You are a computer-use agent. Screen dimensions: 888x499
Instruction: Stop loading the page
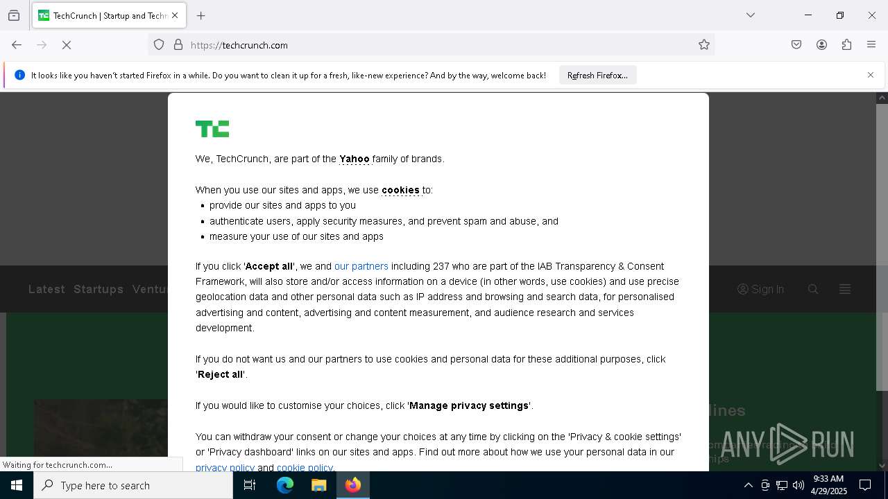pos(67,45)
